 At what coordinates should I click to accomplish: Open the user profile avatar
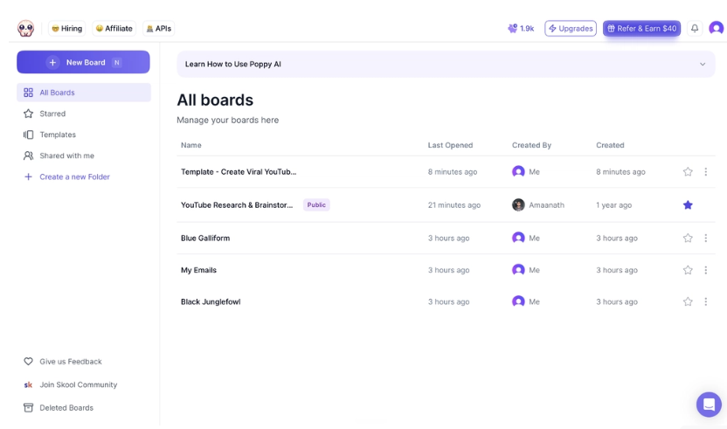717,28
